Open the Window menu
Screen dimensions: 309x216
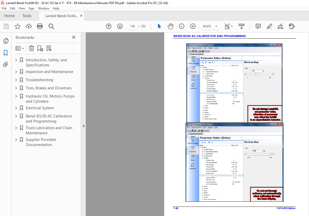click(x=44, y=8)
